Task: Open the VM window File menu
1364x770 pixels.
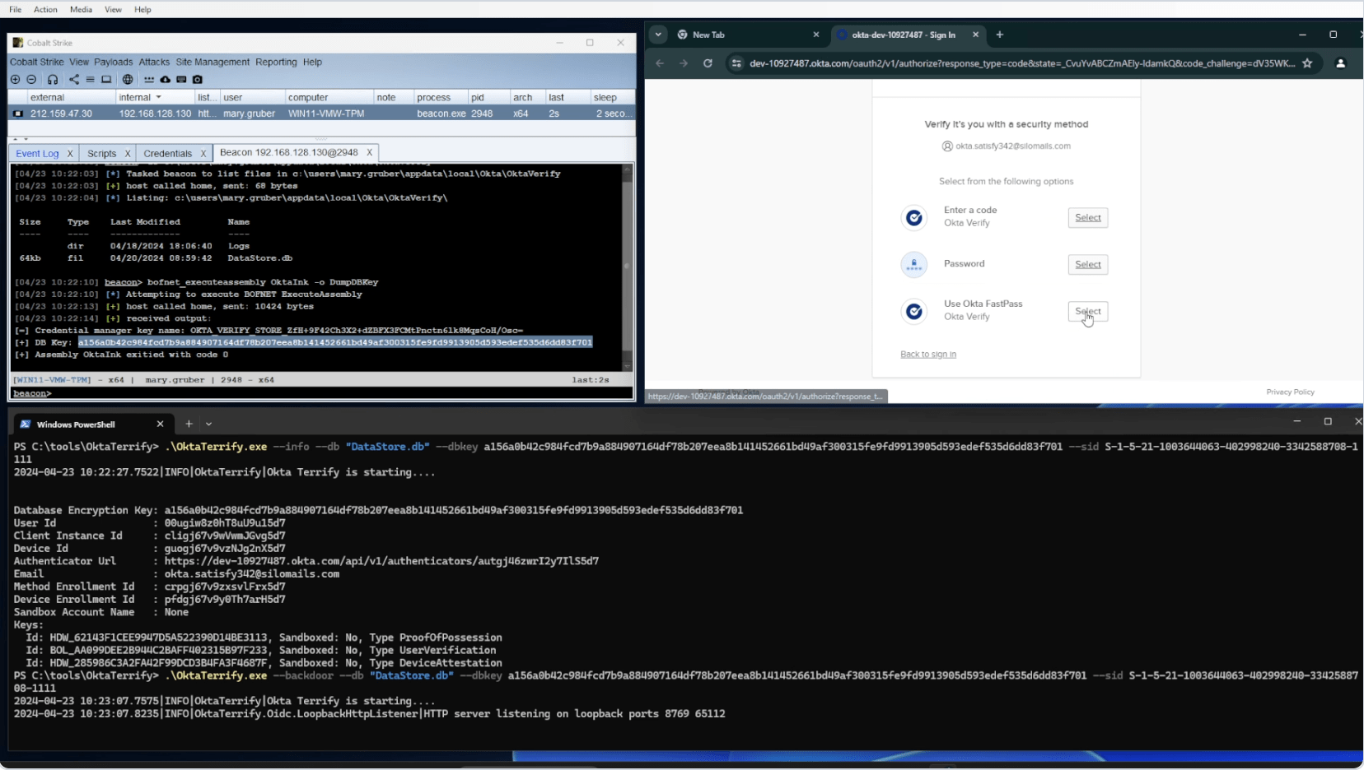Action: pyautogui.click(x=16, y=9)
